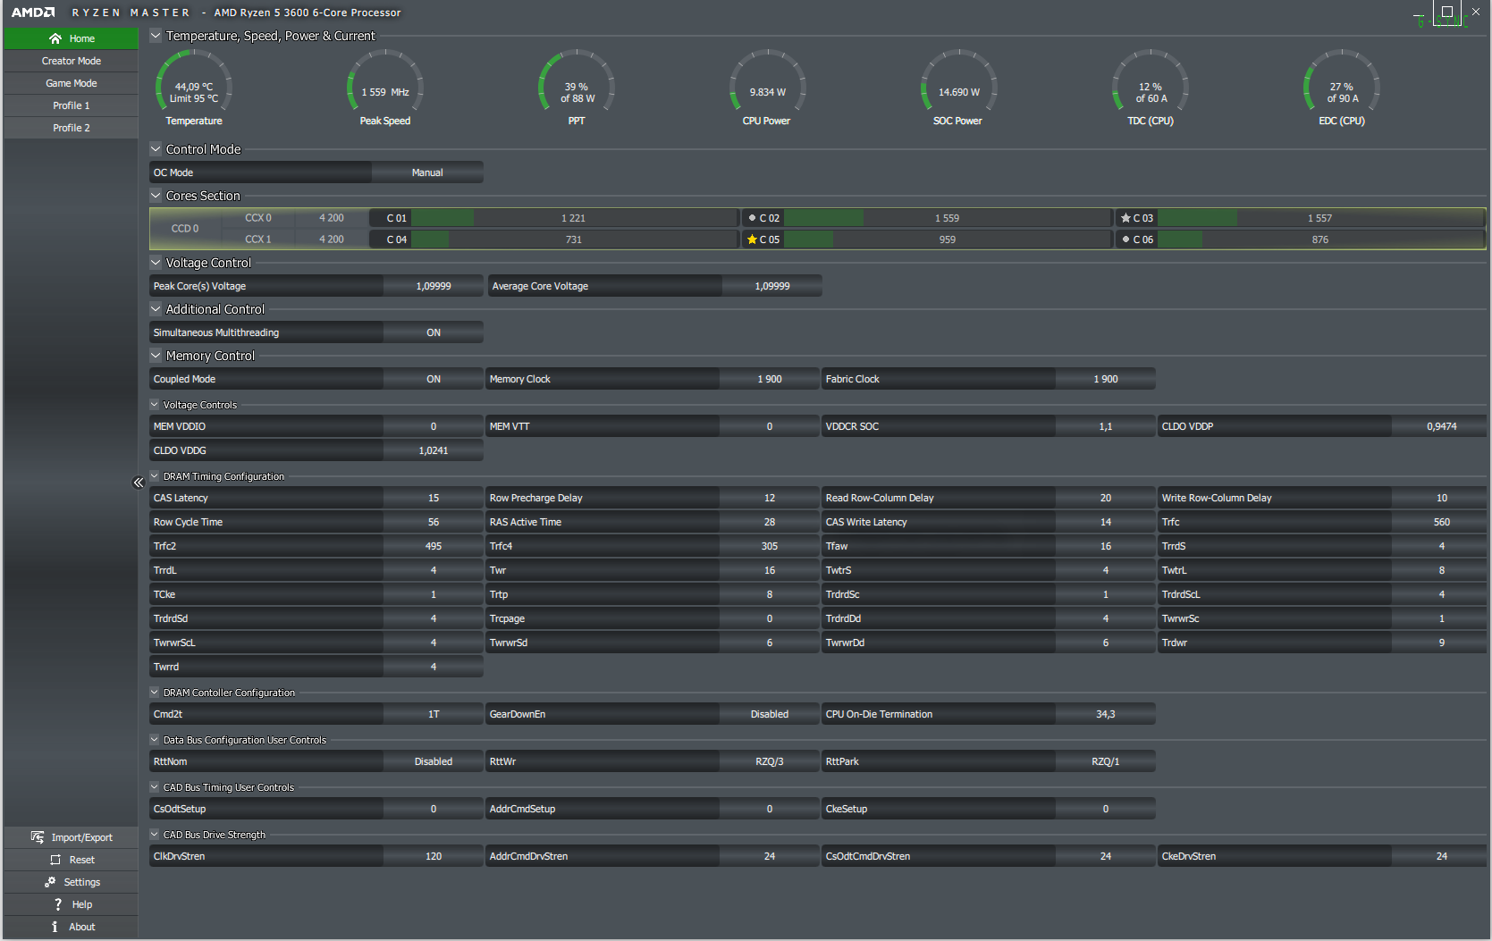
Task: Click the Help question mark icon
Action: pos(58,904)
